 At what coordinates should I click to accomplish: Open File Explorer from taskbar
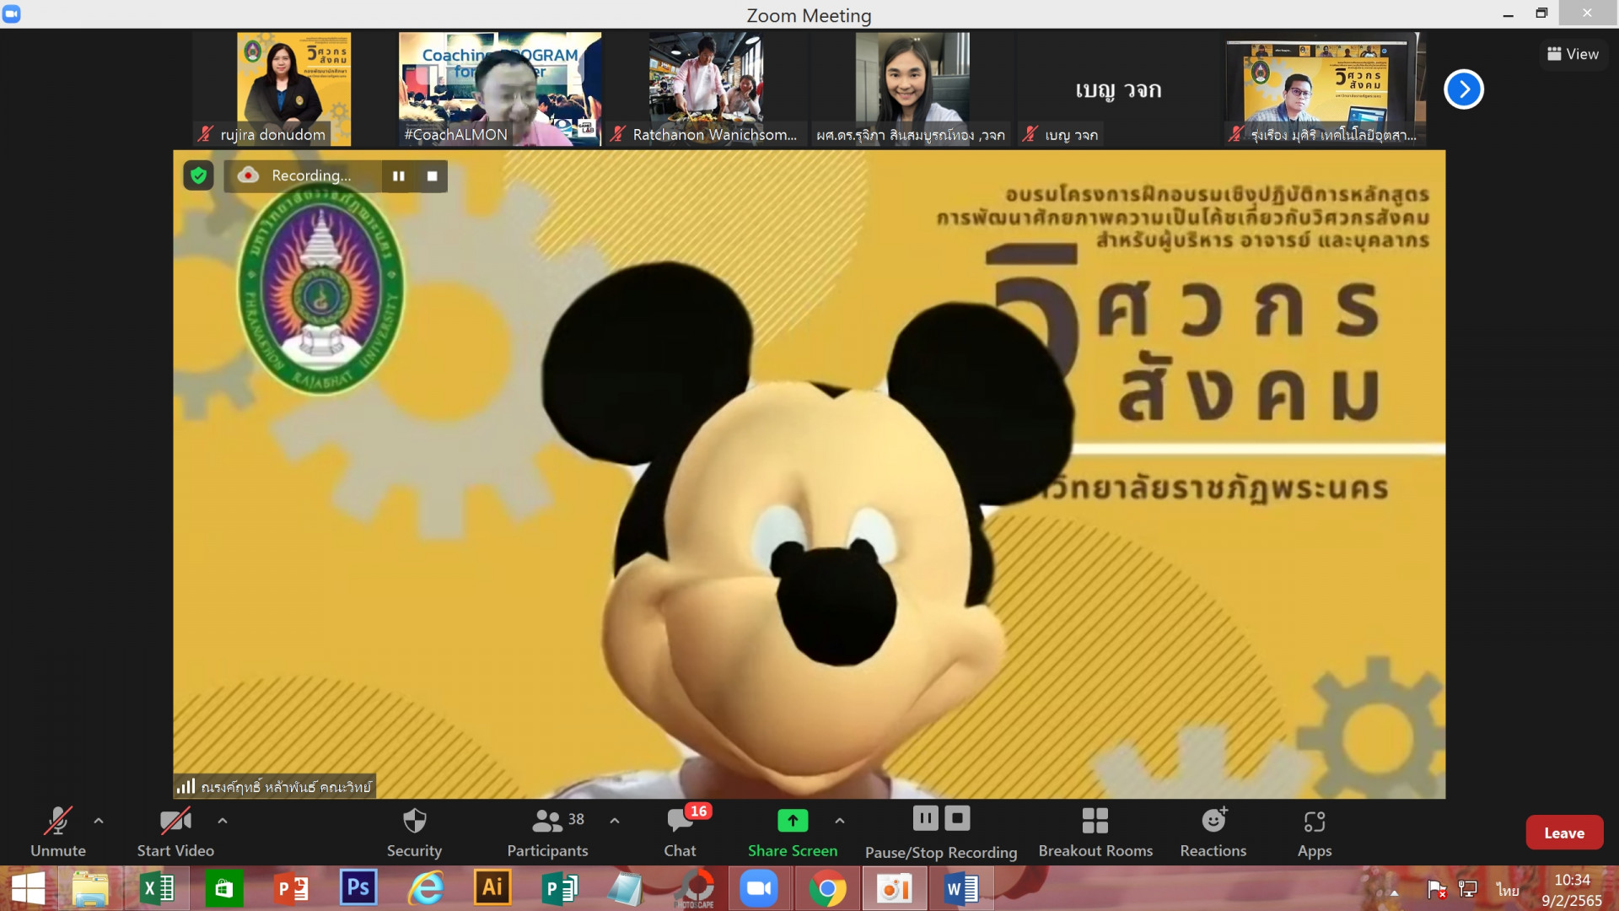point(90,889)
